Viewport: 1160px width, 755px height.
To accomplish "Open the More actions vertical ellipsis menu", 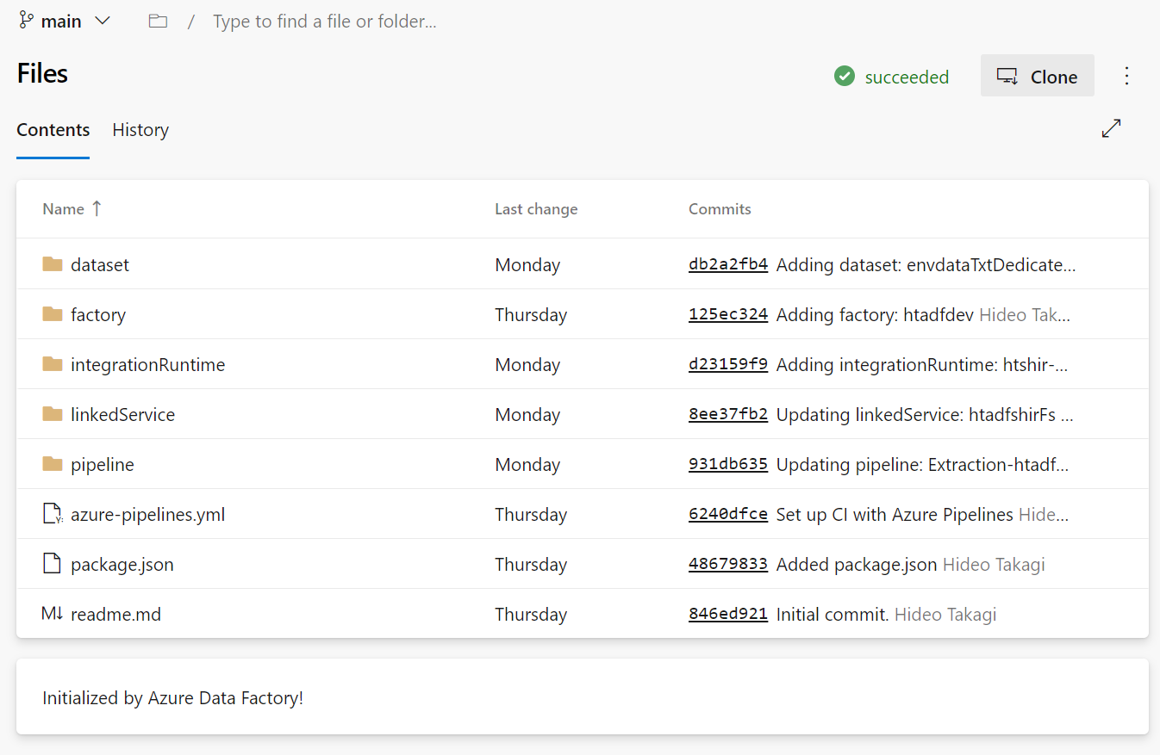I will [1126, 76].
